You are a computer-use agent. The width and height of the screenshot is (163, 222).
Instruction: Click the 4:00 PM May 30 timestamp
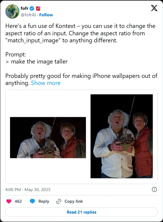28,190
